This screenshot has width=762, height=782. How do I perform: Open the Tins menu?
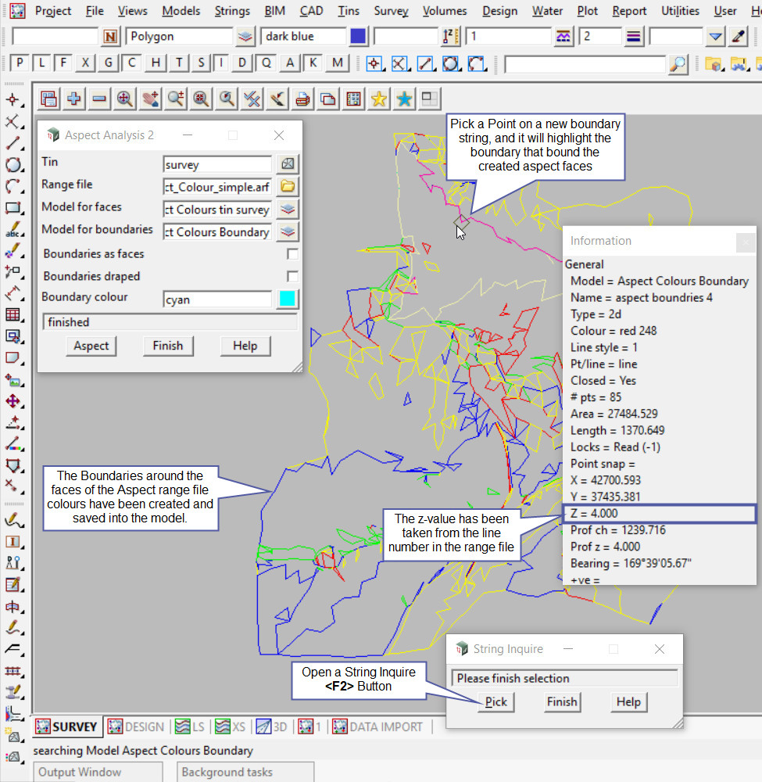(x=349, y=11)
